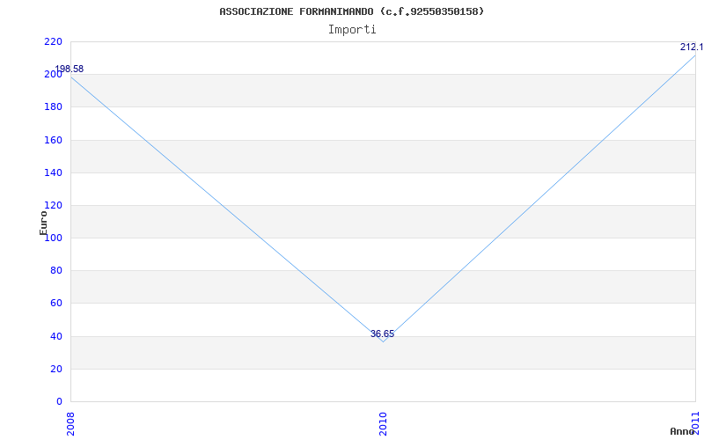Screen dimensions: 704x440
Task: Click the Anno x-axis title
Action: (683, 431)
